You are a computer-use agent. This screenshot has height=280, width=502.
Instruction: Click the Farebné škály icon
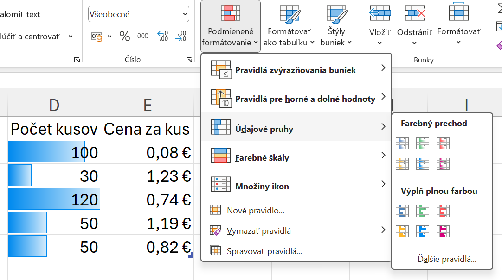[x=221, y=156]
